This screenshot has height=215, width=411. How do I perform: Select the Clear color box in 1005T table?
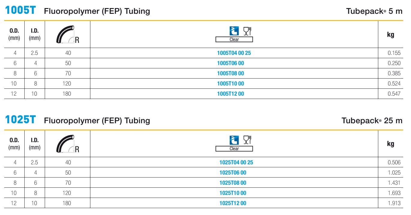tap(234, 40)
